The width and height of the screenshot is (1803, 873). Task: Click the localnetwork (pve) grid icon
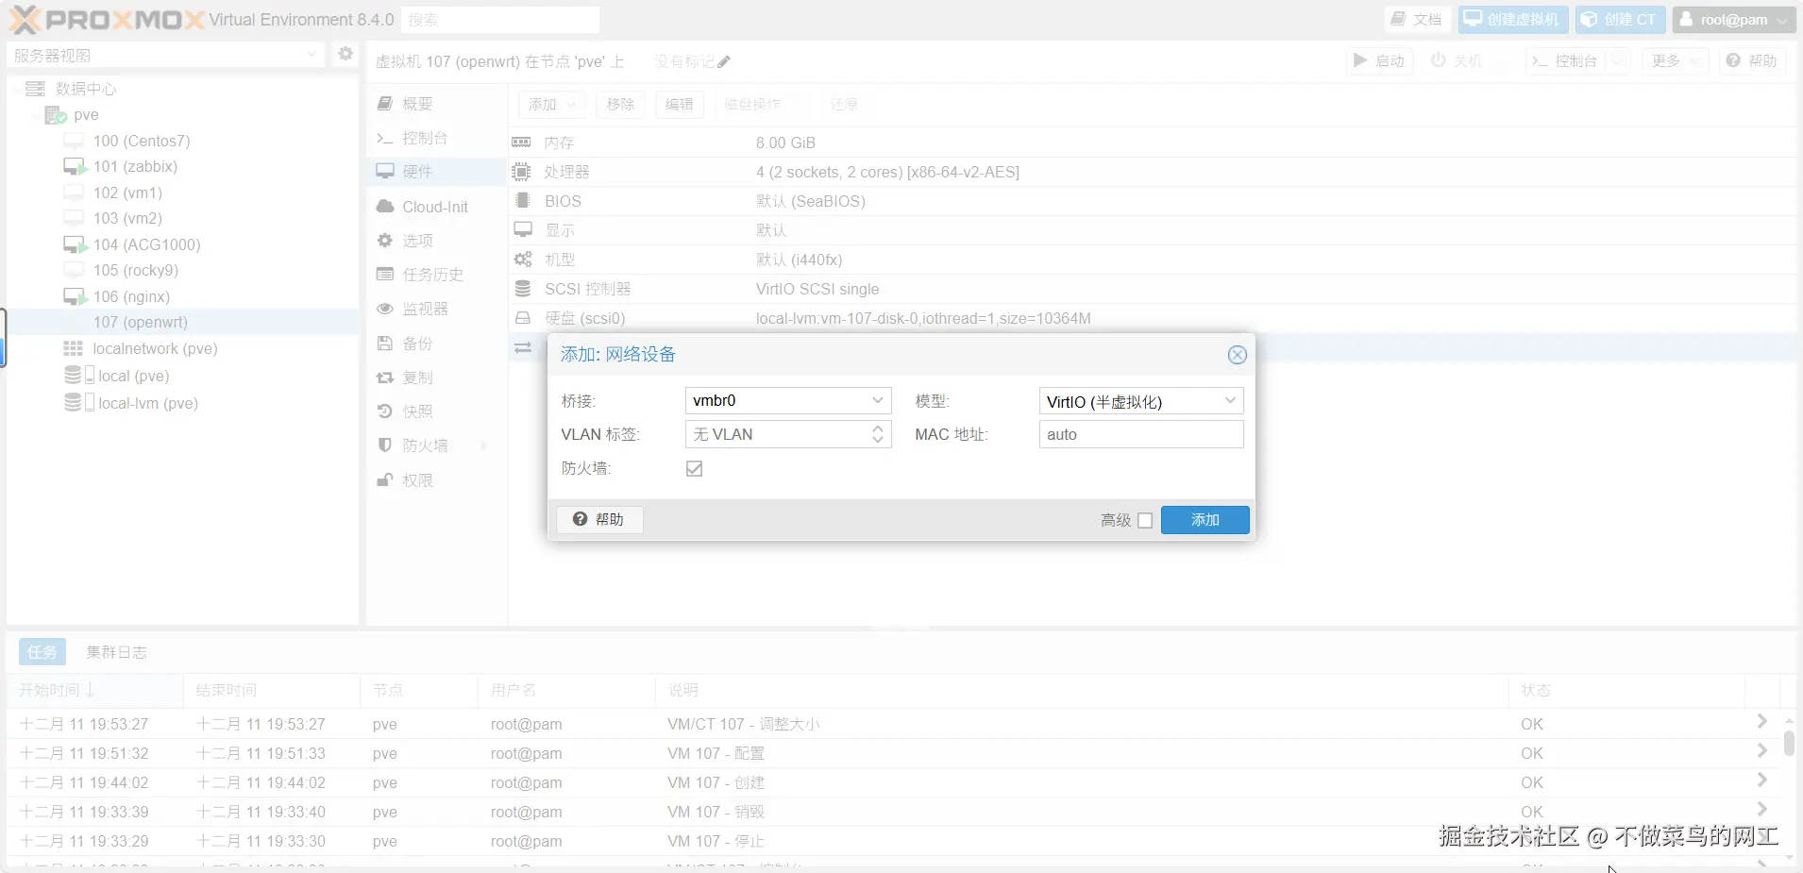(x=74, y=348)
